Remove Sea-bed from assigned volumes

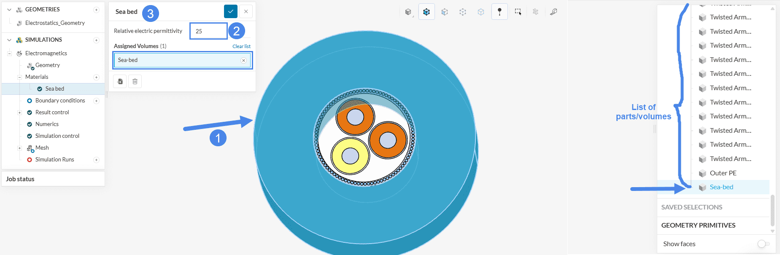[x=243, y=60]
